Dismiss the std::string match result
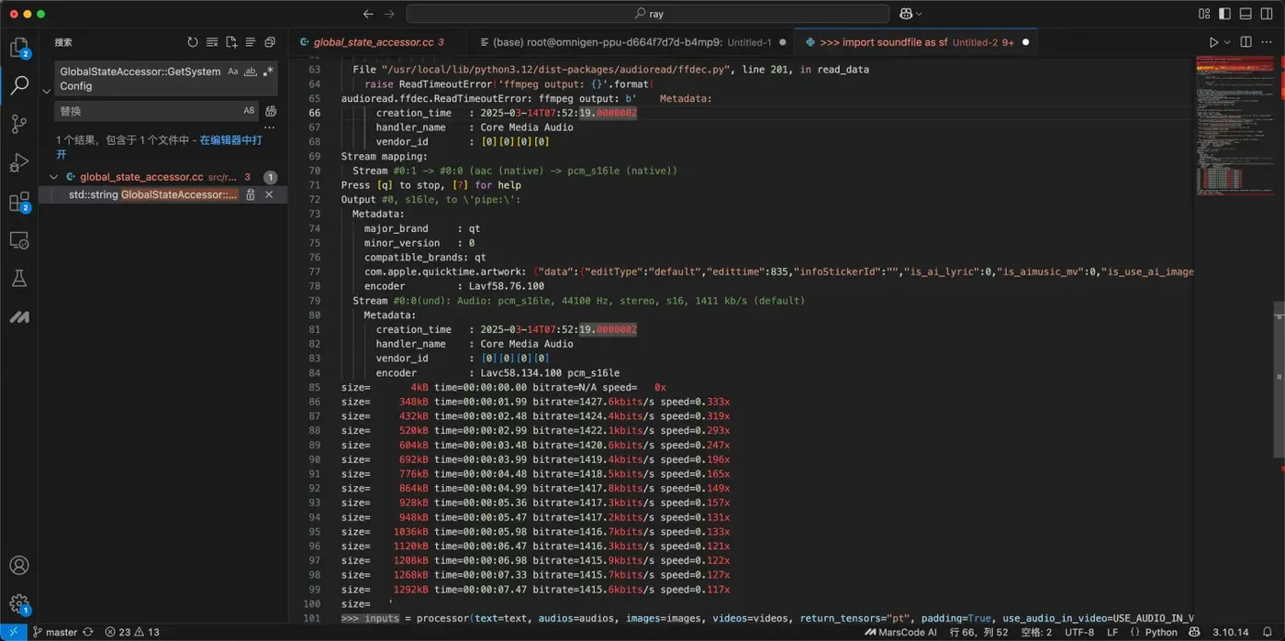This screenshot has width=1285, height=641. click(269, 194)
